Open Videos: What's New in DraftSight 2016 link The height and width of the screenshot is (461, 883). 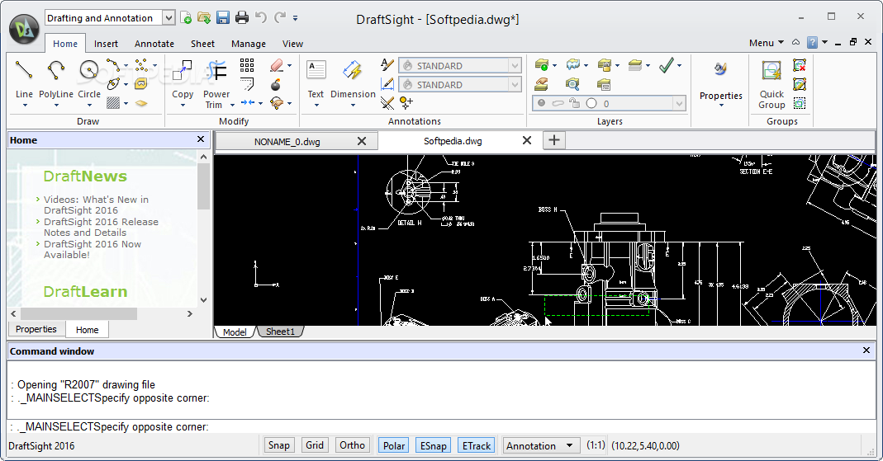[97, 205]
